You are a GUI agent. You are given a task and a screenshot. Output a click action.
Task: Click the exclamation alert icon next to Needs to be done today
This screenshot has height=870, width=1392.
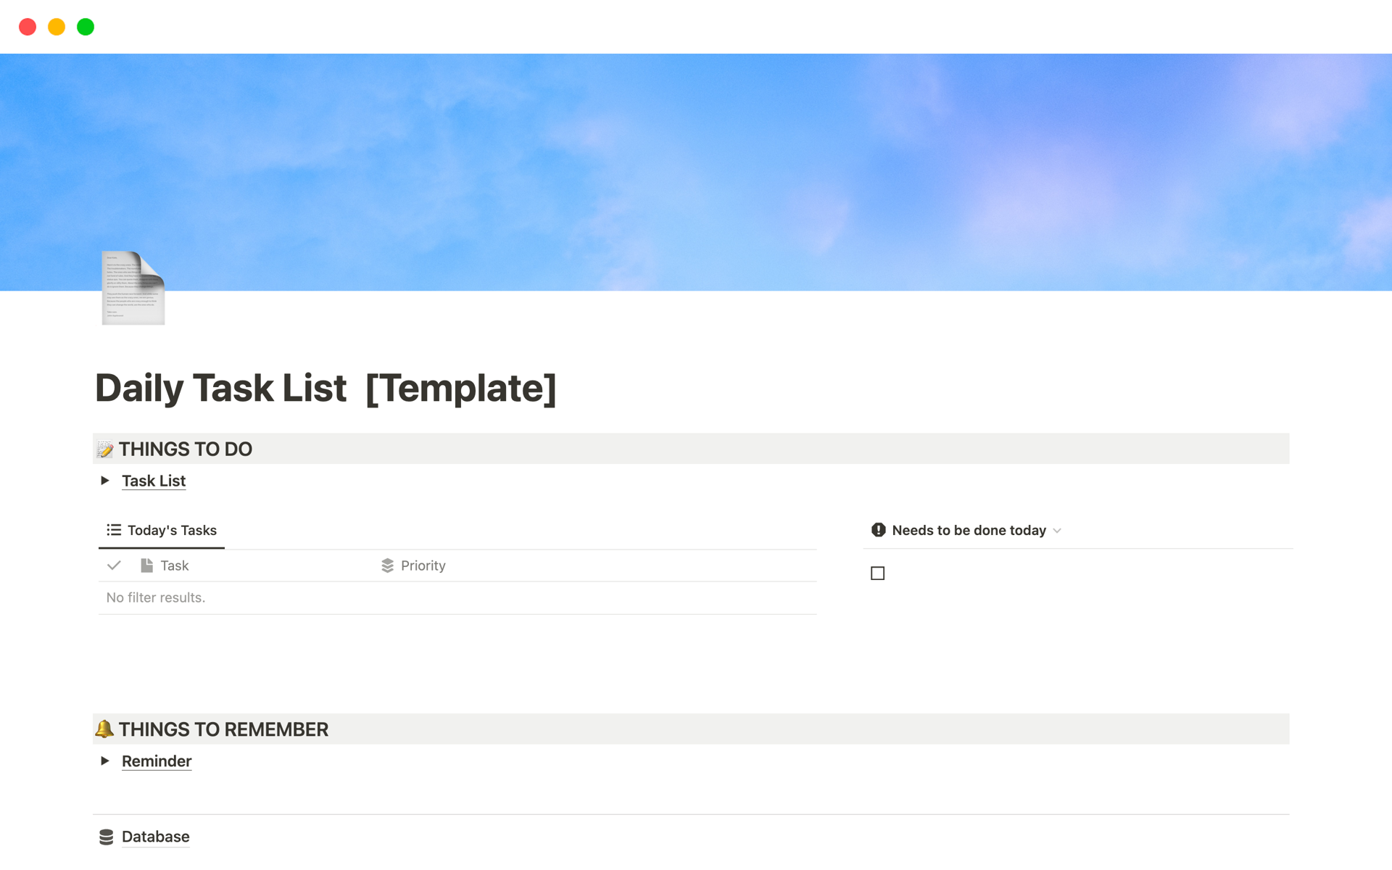pos(878,530)
